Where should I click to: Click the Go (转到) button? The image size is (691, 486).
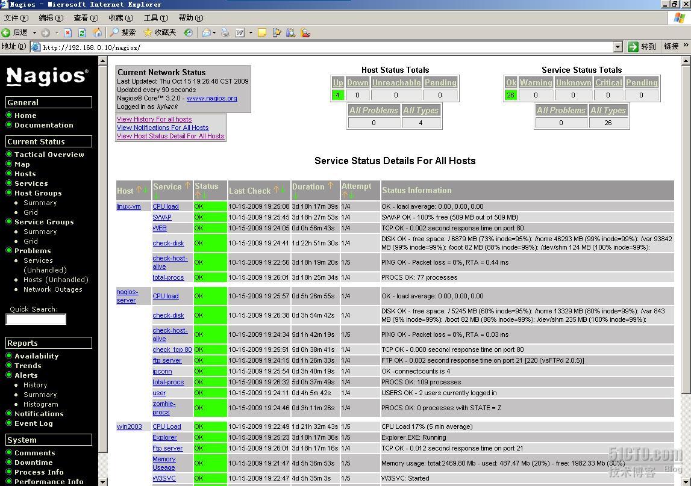click(x=642, y=47)
